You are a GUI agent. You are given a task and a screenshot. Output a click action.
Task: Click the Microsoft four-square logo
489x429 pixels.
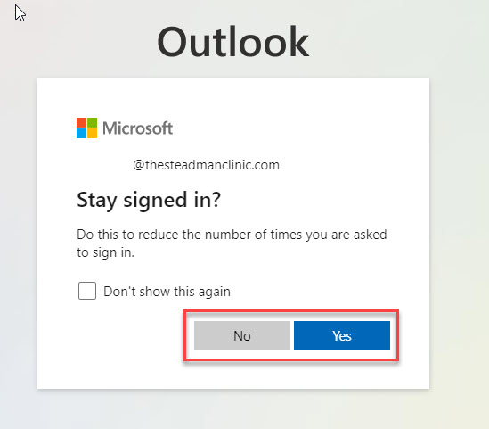coord(86,128)
